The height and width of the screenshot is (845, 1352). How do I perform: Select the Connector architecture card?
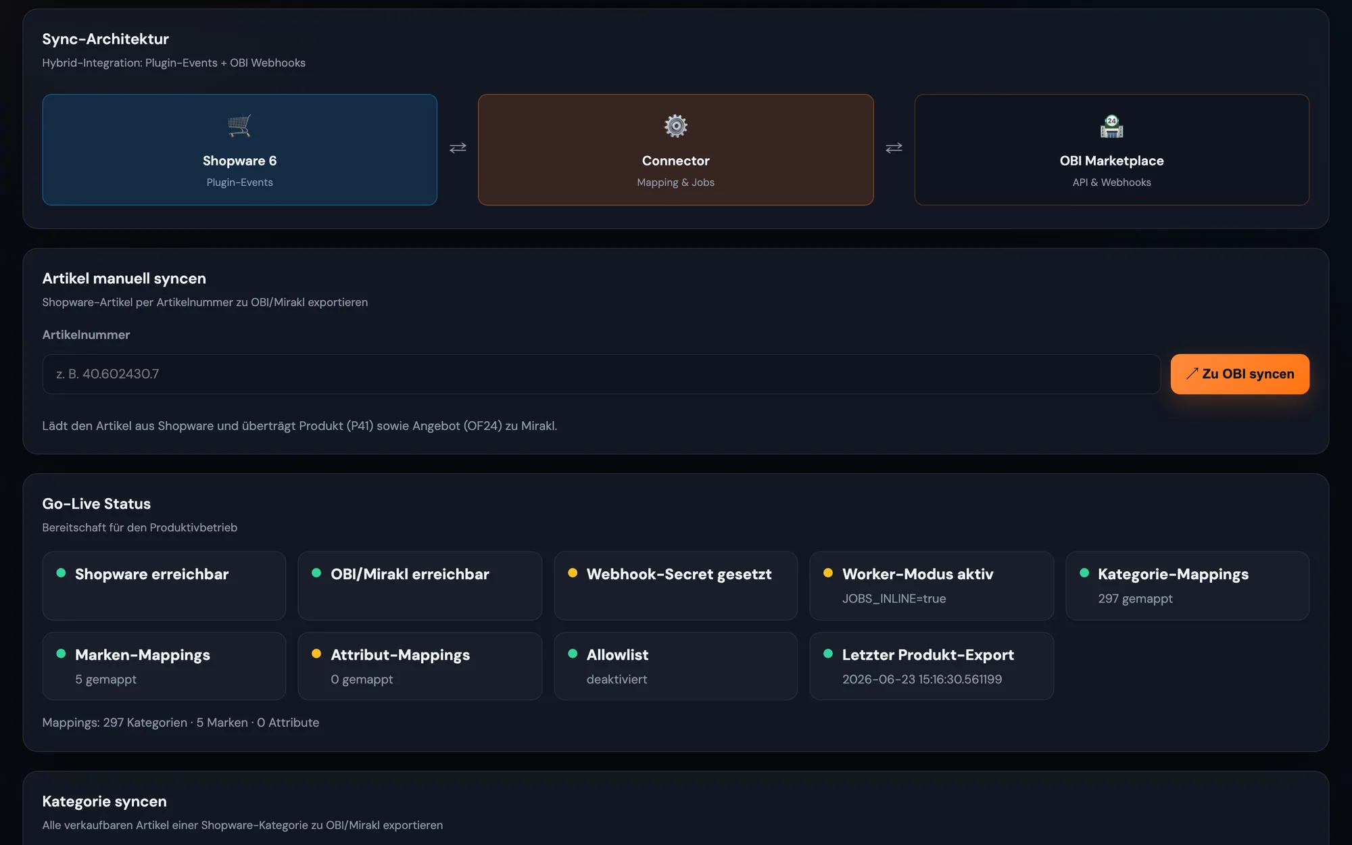(x=675, y=149)
